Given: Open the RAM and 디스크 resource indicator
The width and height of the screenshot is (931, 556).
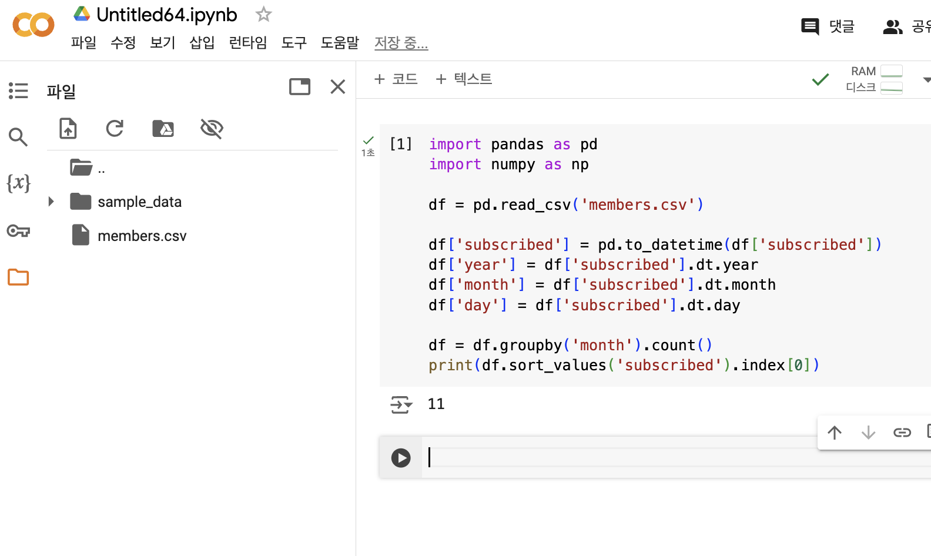Looking at the screenshot, I should (x=874, y=79).
